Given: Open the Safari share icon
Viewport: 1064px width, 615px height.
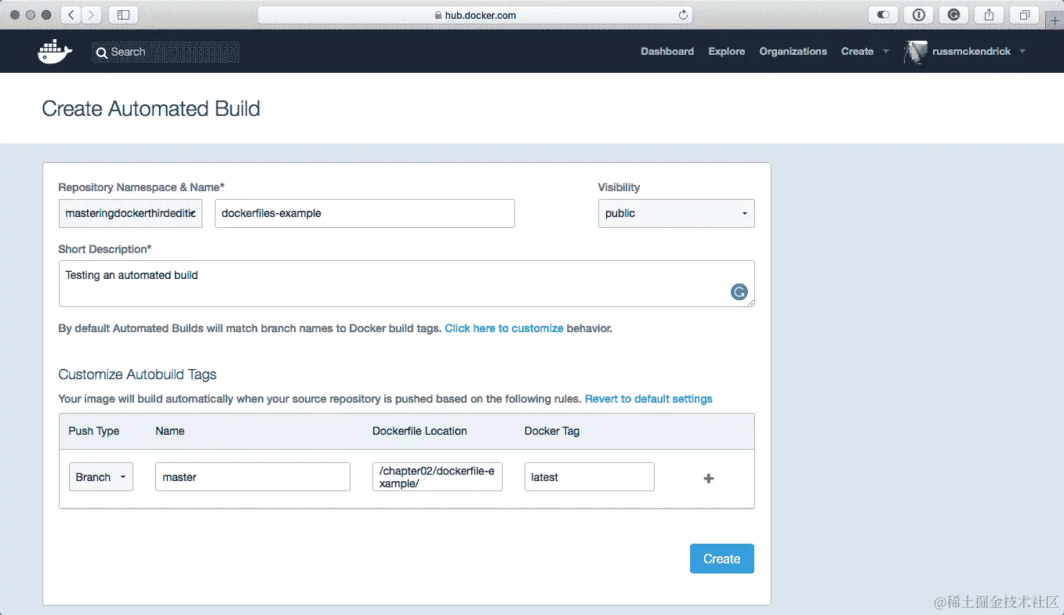Looking at the screenshot, I should tap(990, 15).
